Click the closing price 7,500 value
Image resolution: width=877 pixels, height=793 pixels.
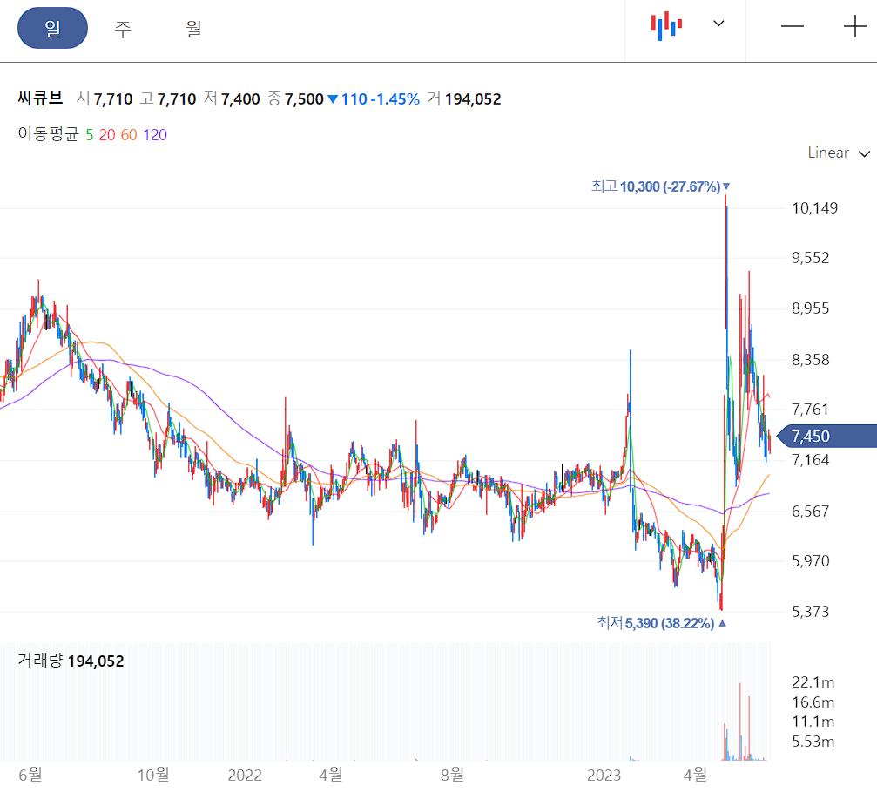point(304,99)
